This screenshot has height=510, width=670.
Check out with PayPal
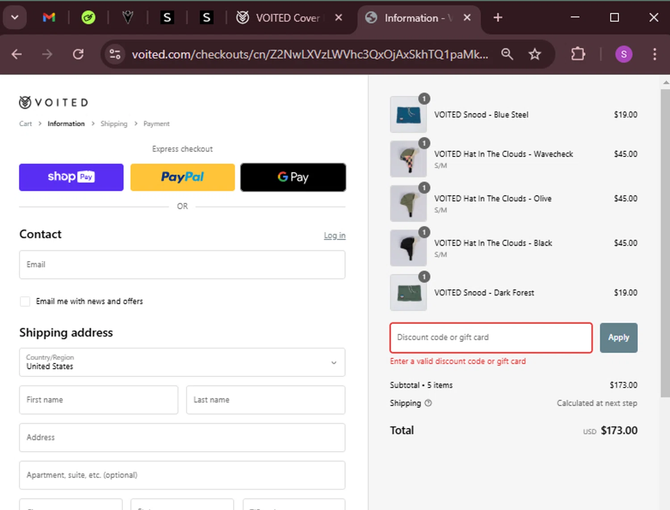[182, 177]
